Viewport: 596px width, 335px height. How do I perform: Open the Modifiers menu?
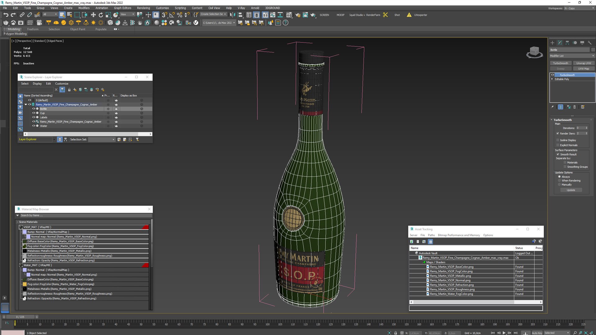click(x=84, y=8)
